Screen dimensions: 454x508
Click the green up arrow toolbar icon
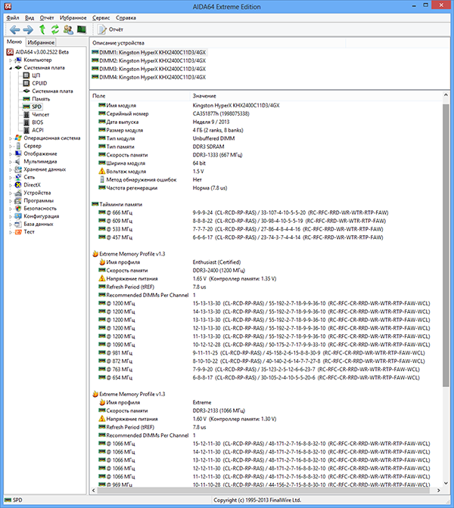click(x=42, y=29)
